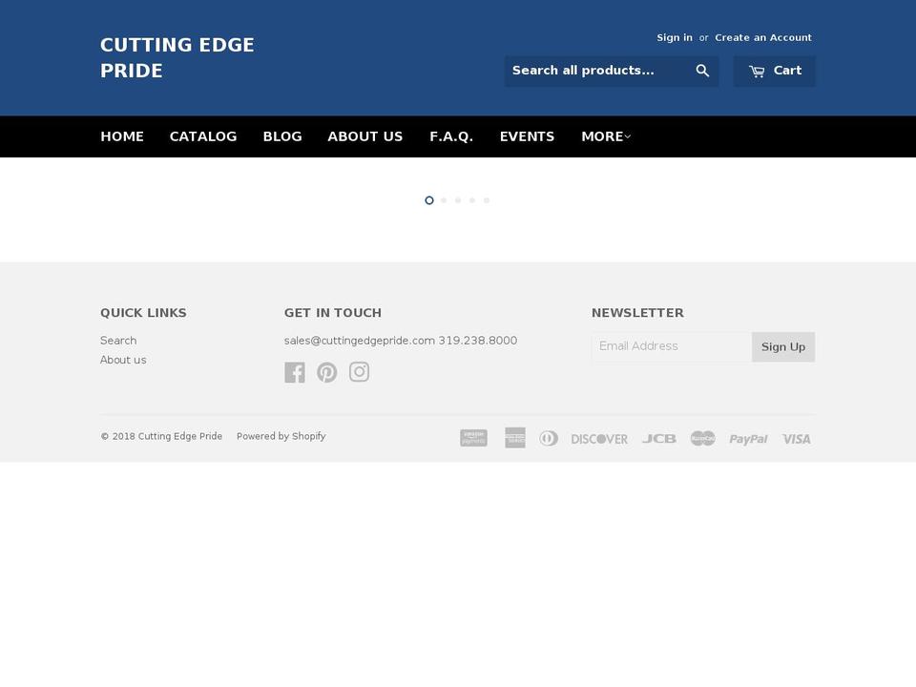Open the ABOUT US menu item
The height and width of the screenshot is (687, 916).
coord(365,136)
